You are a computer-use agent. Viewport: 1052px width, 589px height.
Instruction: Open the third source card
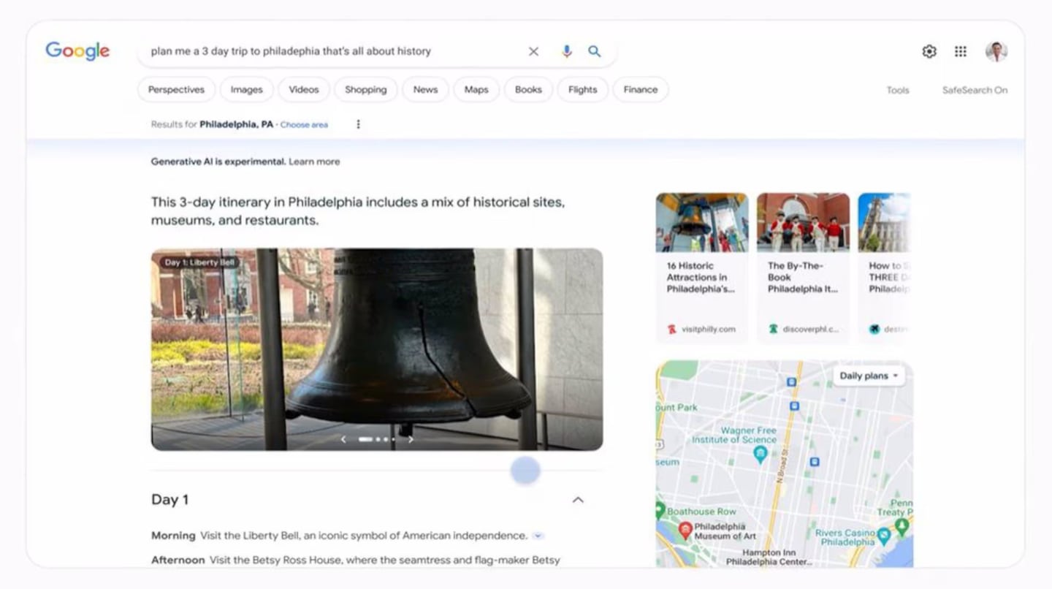[x=884, y=267]
